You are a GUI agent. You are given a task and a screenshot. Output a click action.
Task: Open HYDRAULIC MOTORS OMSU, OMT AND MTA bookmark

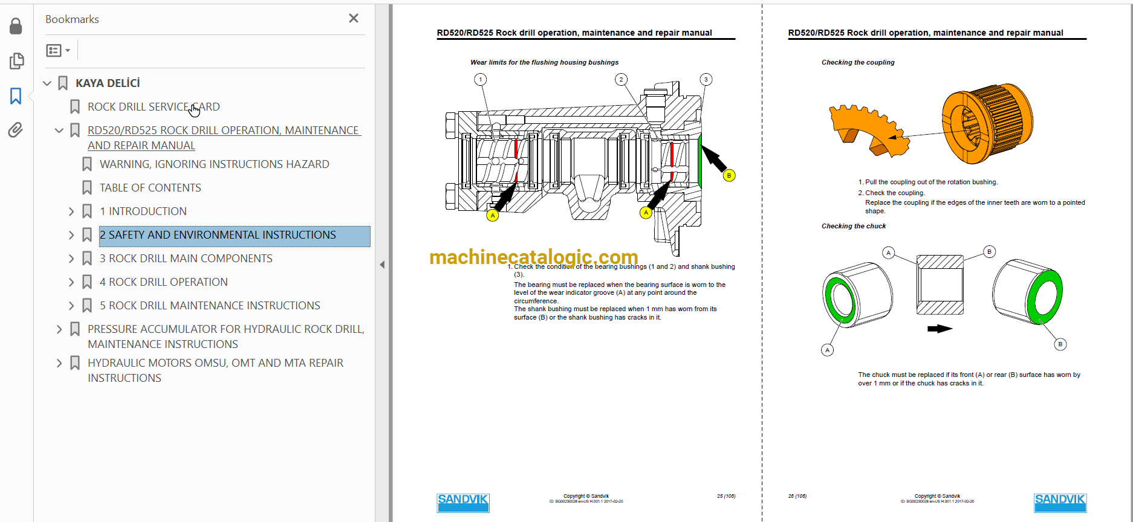[216, 370]
